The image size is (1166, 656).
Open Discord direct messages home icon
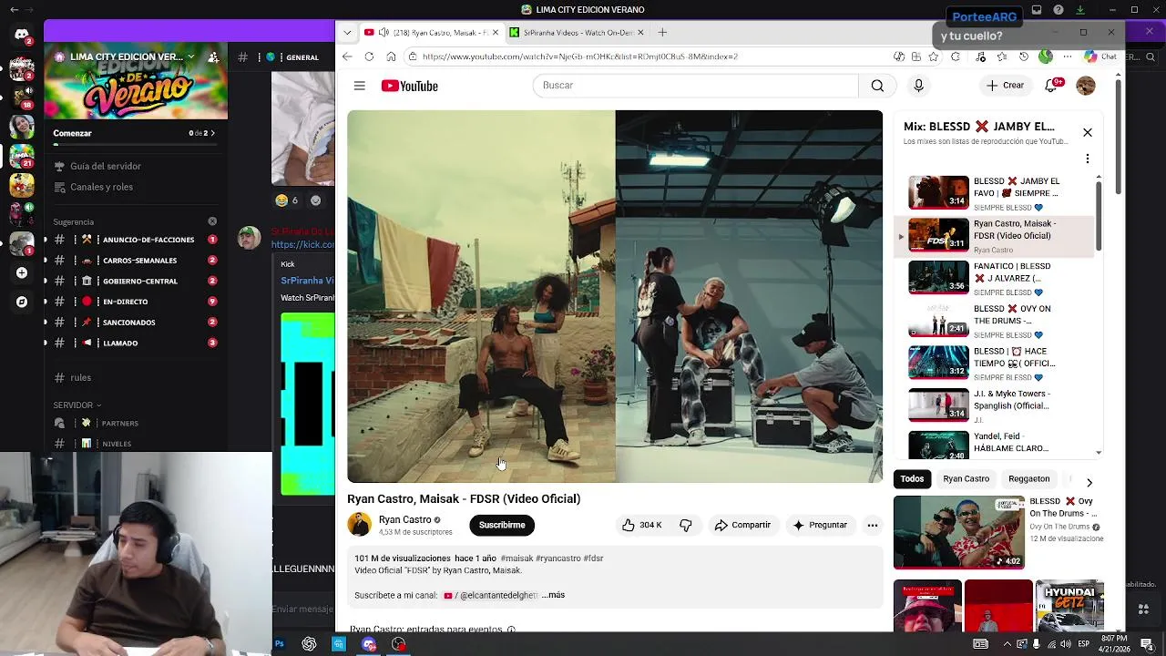click(21, 36)
